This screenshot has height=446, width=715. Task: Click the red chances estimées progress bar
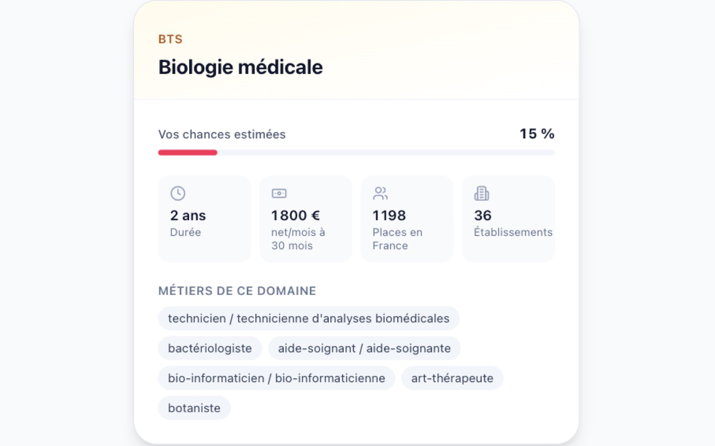point(188,153)
